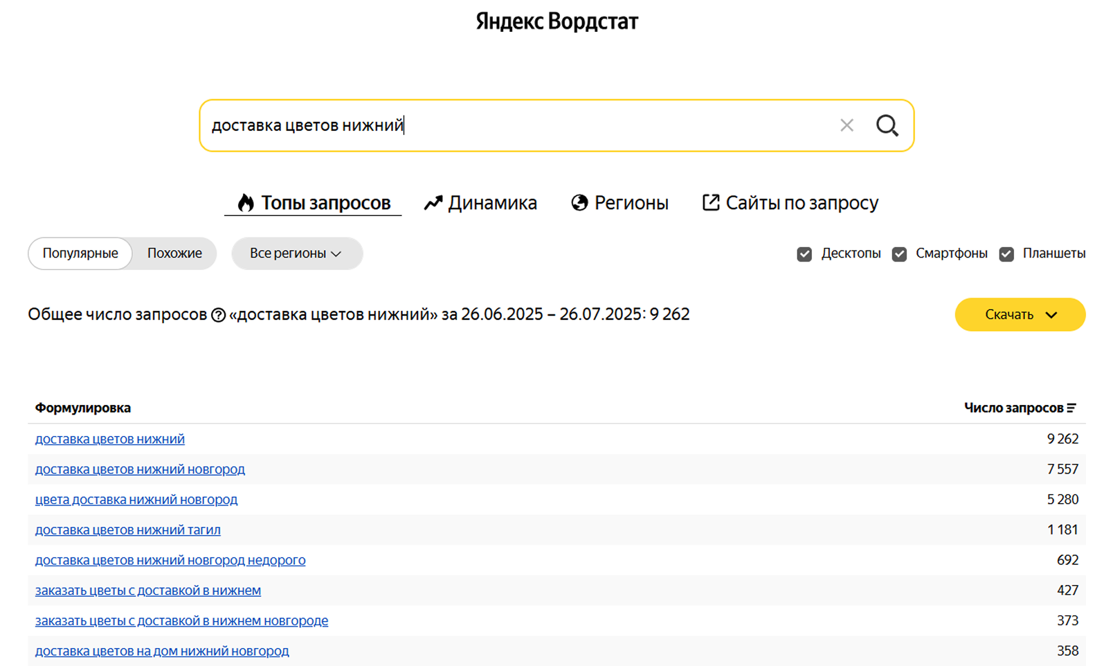The width and height of the screenshot is (1113, 666).
Task: Open the Сайты по запросу tab
Action: coord(790,203)
